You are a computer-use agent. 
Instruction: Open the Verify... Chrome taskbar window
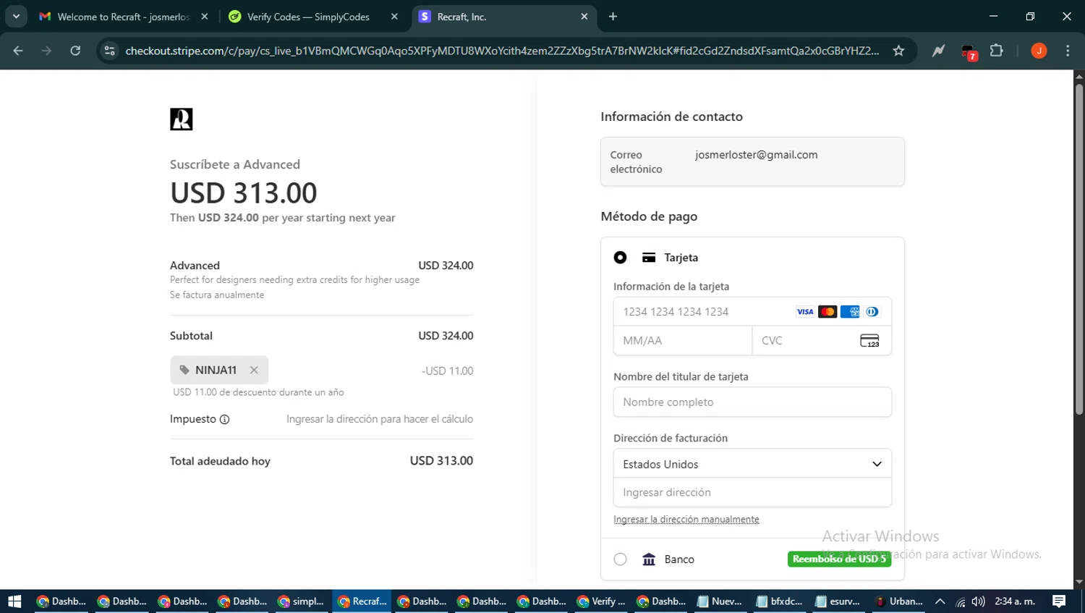(601, 601)
